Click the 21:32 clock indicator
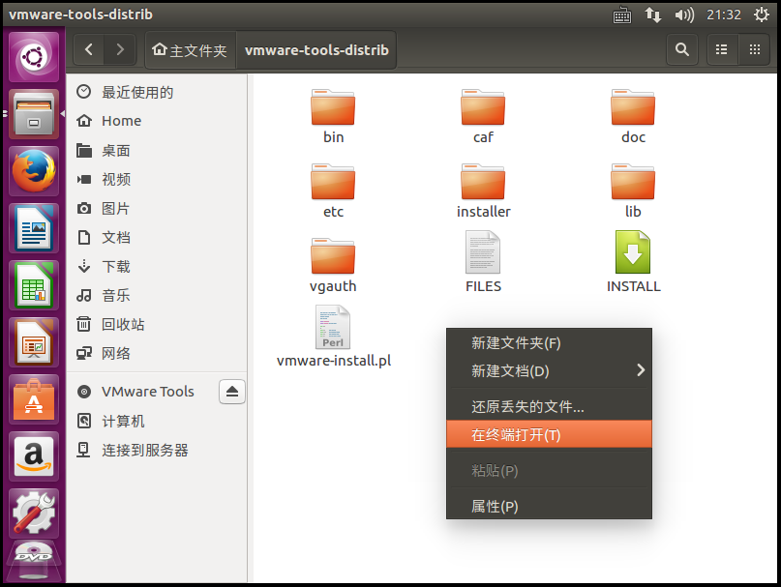781x587 pixels. point(724,15)
